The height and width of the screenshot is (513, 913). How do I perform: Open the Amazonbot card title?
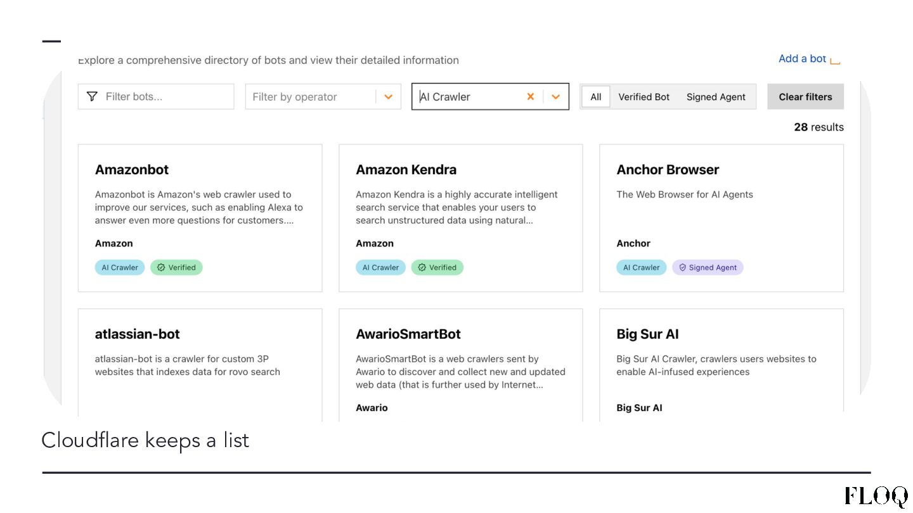[x=132, y=170]
